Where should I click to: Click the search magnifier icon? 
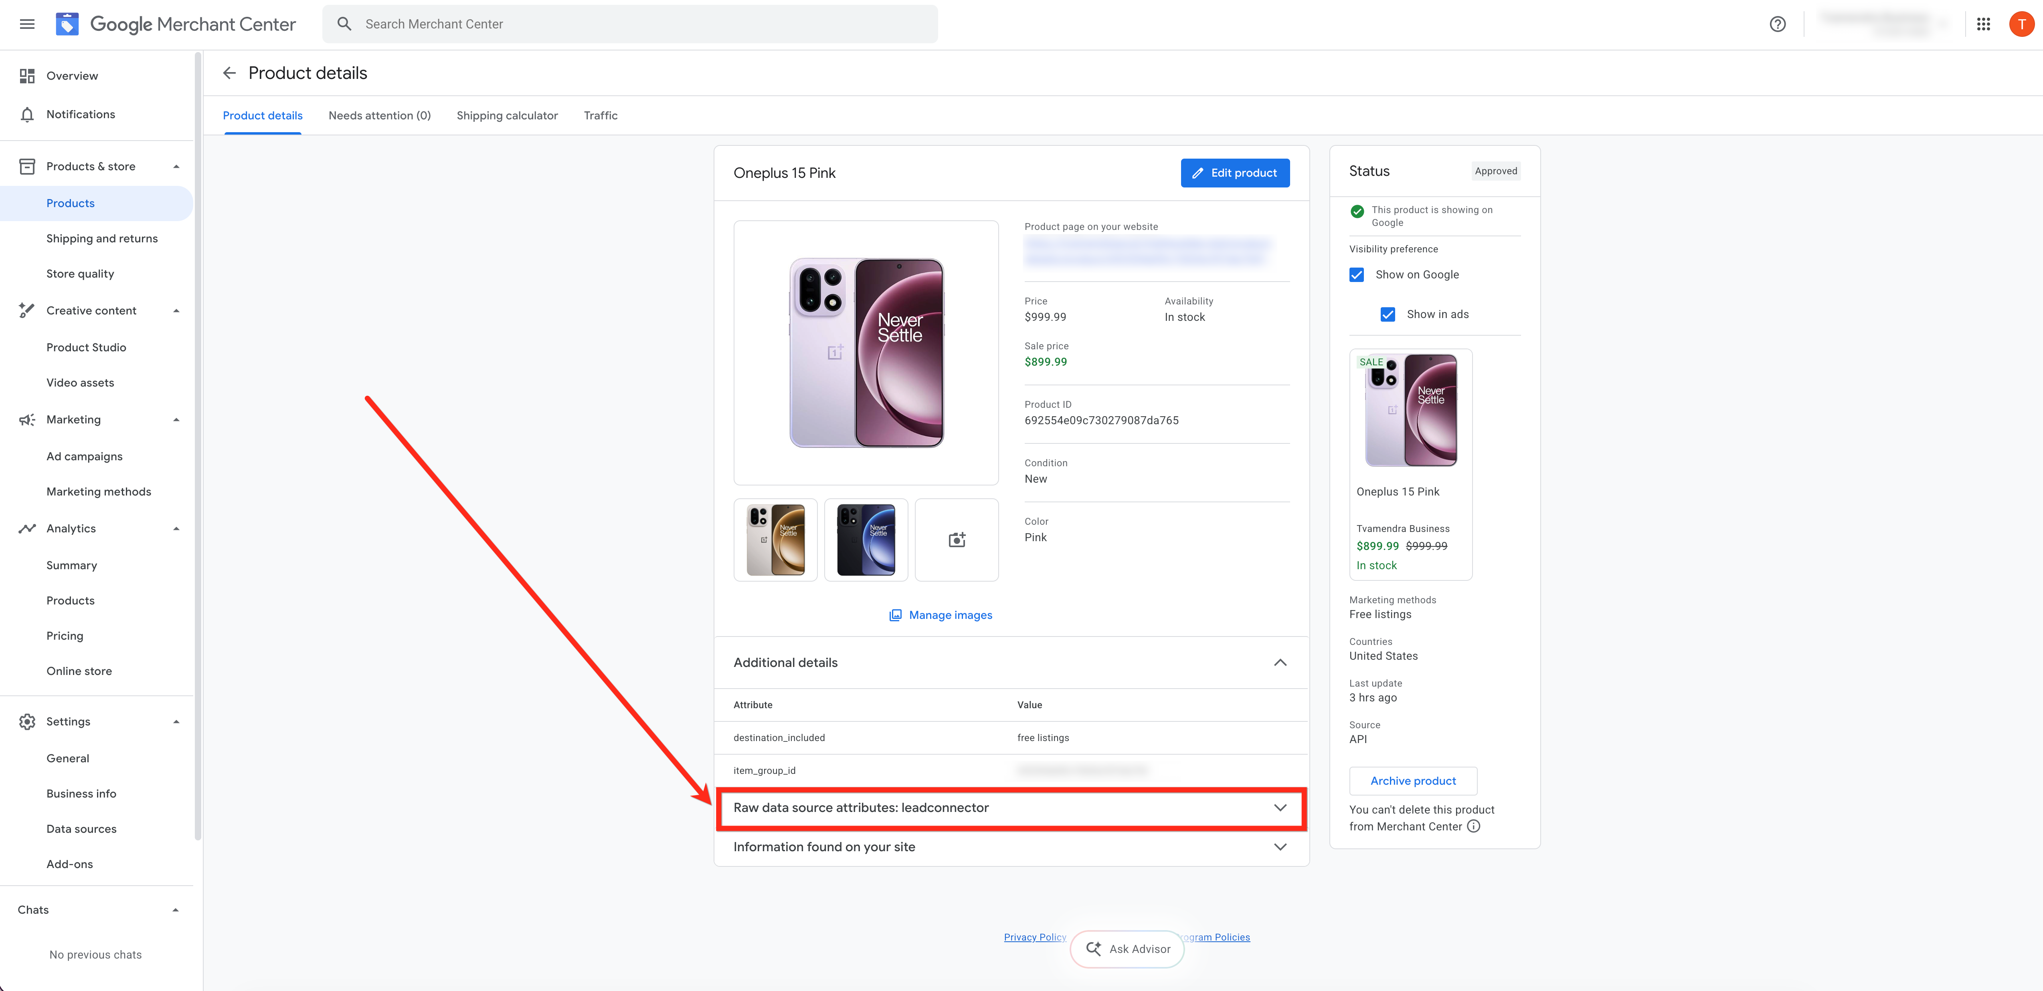click(x=344, y=24)
